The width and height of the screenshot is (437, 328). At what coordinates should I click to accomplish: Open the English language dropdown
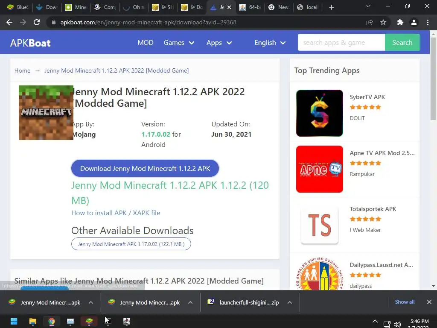tap(270, 43)
